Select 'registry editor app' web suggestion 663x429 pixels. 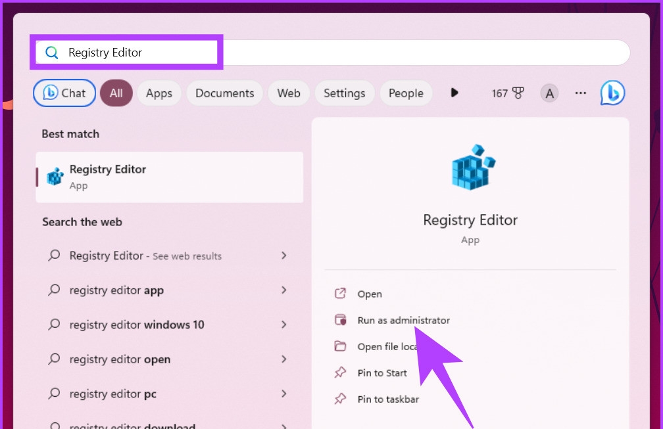(170, 290)
